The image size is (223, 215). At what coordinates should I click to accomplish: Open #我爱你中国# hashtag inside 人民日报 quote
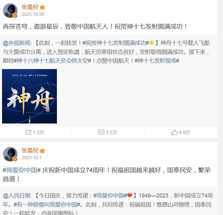point(110,196)
